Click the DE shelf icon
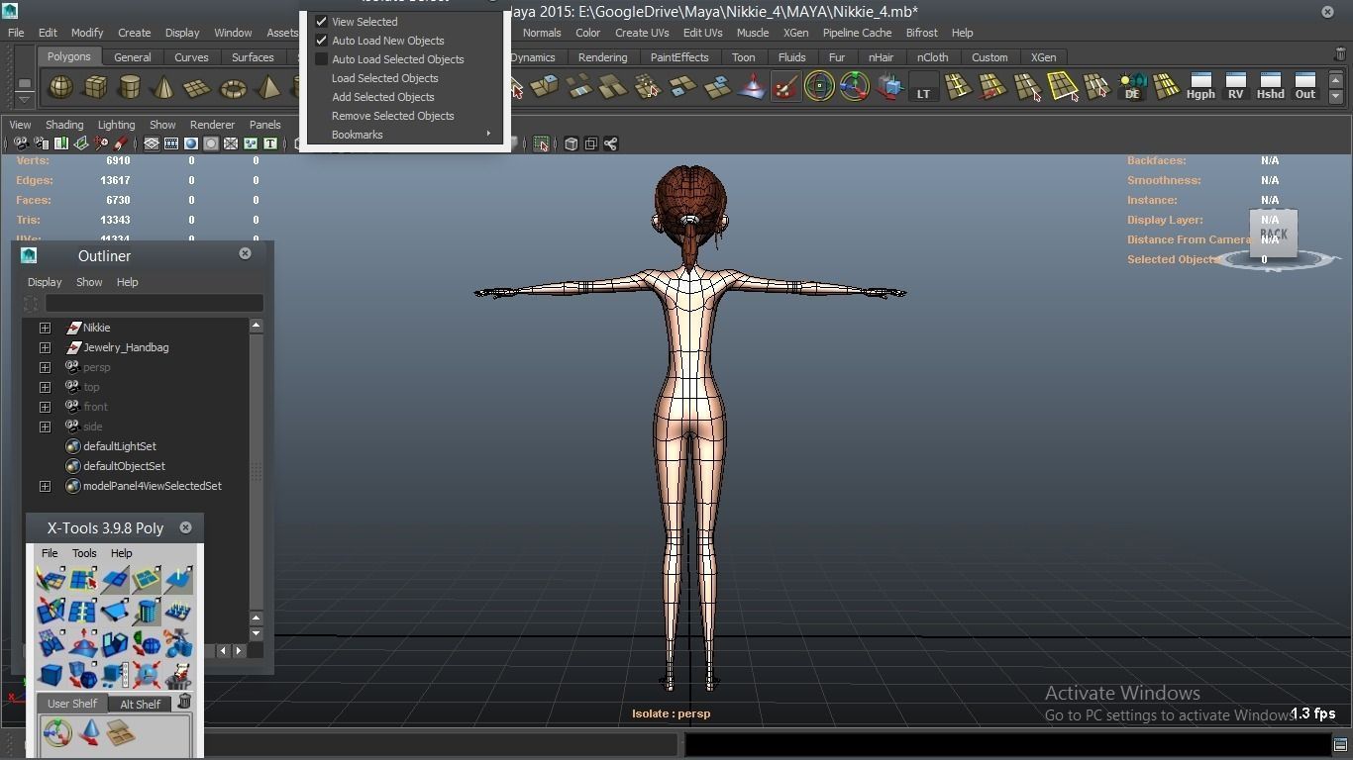Viewport: 1353px width, 760px height. pyautogui.click(x=1131, y=88)
